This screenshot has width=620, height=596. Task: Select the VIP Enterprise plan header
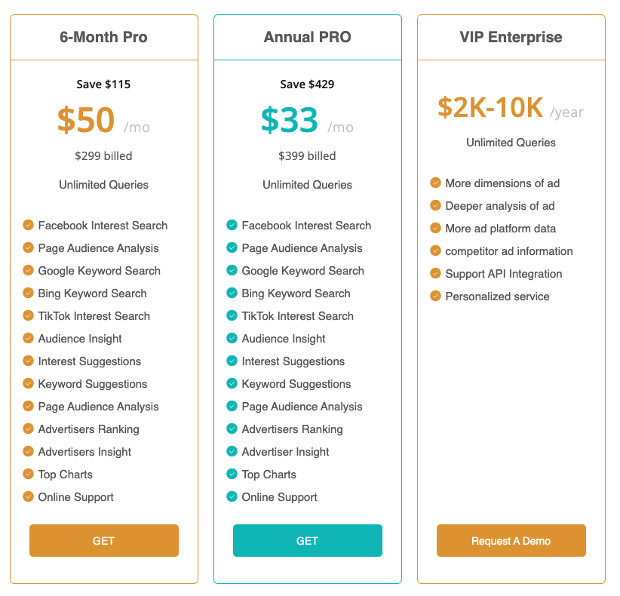point(511,37)
